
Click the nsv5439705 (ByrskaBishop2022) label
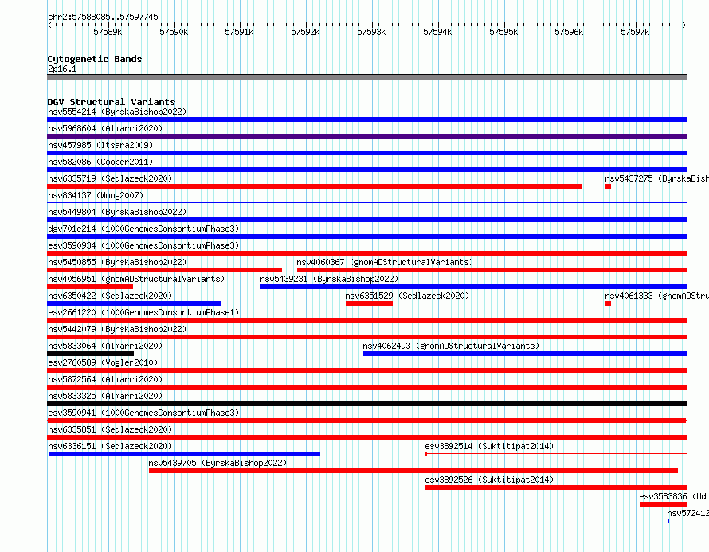[217, 463]
